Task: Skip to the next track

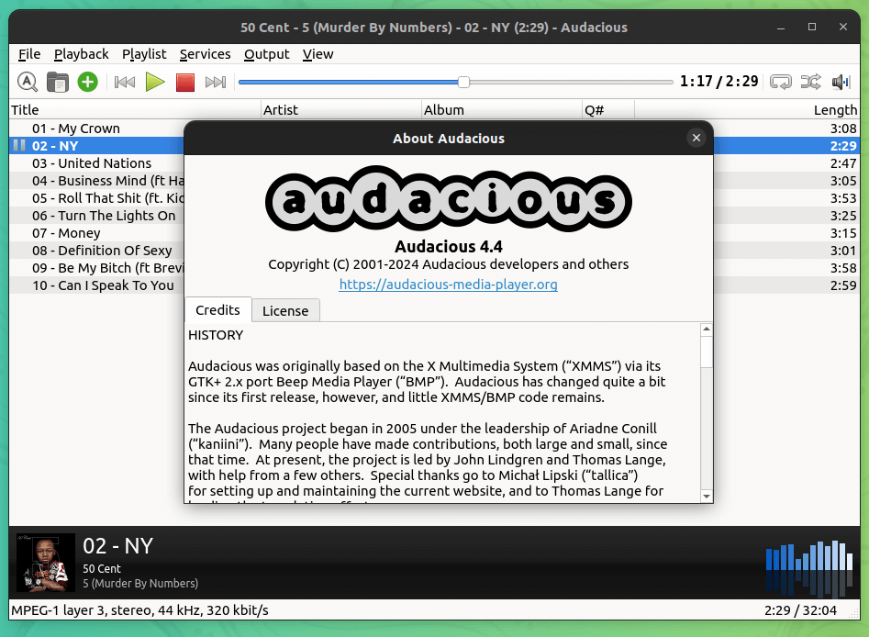Action: [217, 82]
